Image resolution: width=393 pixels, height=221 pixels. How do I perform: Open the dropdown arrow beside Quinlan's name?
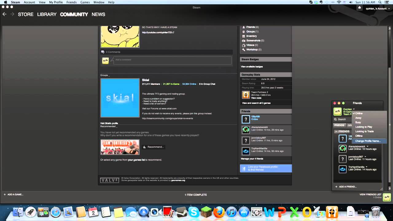pos(354,109)
